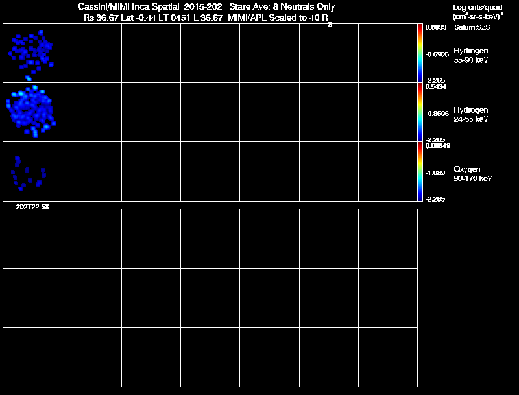Image resolution: width=519 pixels, height=395 pixels.
Task: Select the Hydrogen 24-55 keV text label
Action: (471, 114)
